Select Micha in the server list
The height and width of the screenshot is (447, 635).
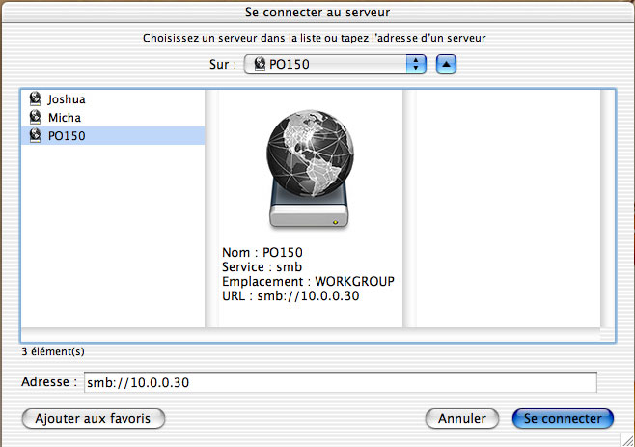coord(113,117)
